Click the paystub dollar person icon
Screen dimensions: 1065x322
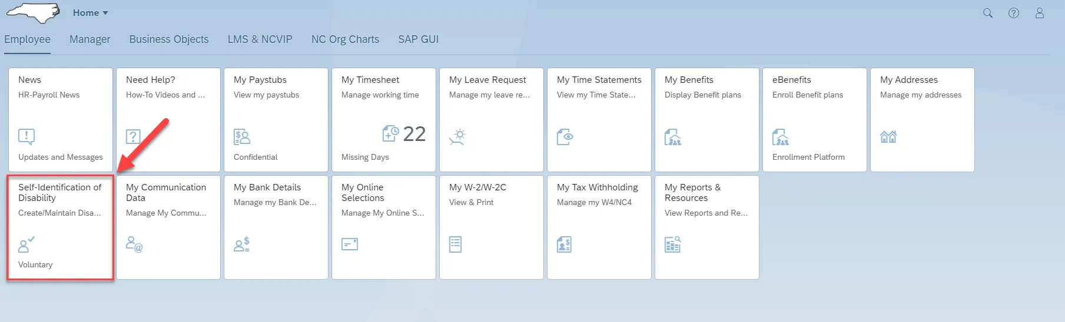click(x=242, y=137)
